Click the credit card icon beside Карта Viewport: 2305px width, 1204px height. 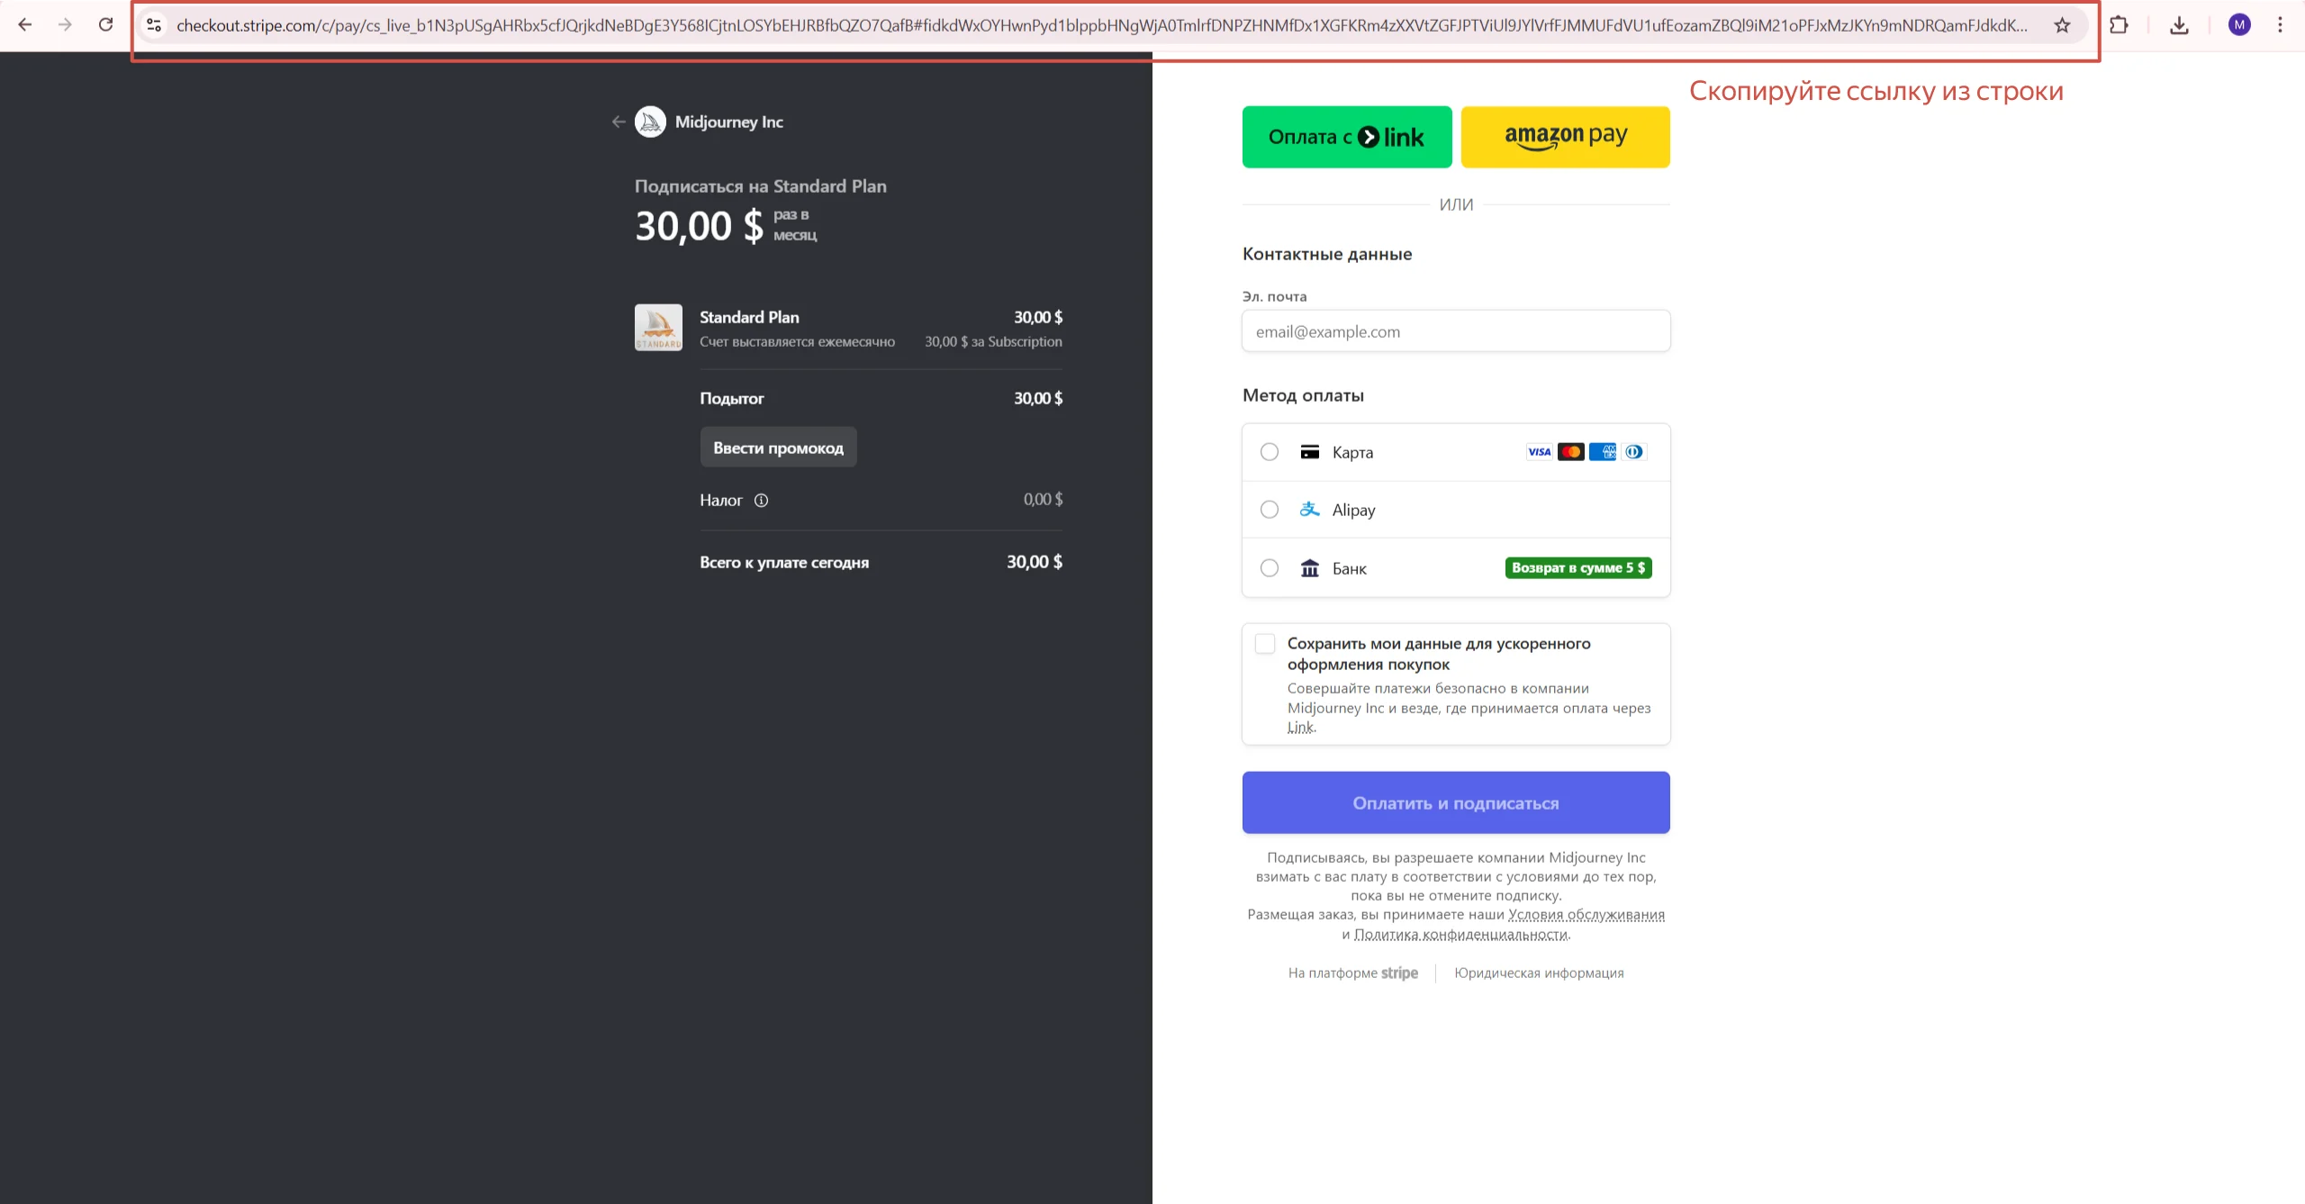1309,452
